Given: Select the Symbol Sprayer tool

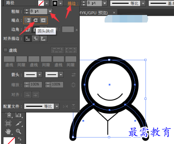Looking at the screenshot, I should 9,115.
